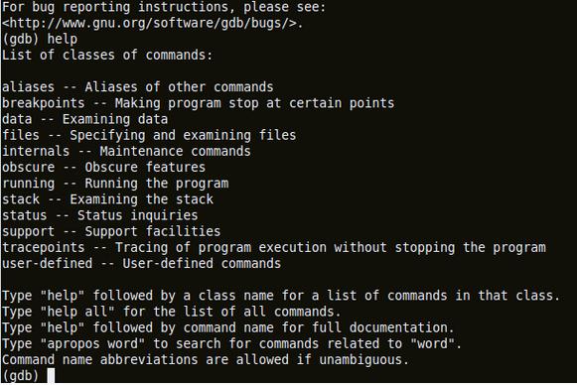Click the 'support' class entry
The height and width of the screenshot is (385, 577).
(x=111, y=231)
